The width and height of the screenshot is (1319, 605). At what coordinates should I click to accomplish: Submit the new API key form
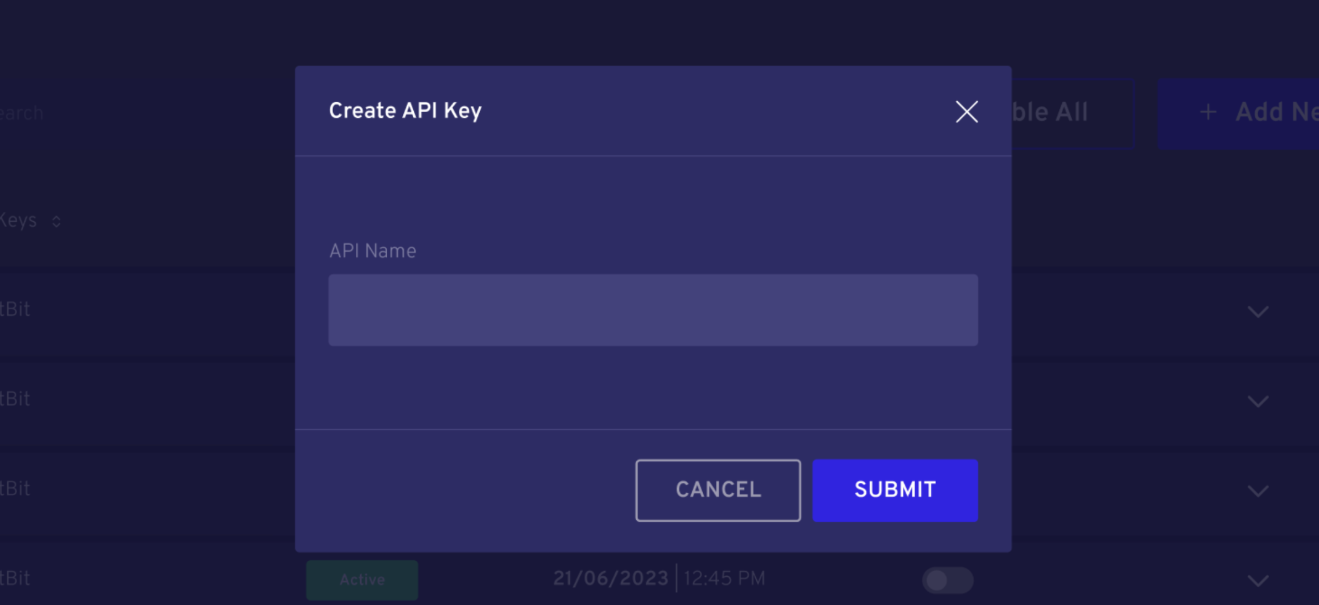(895, 490)
